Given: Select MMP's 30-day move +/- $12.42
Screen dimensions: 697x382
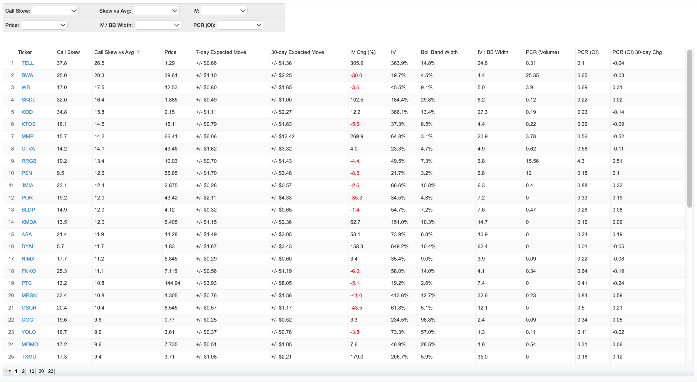Looking at the screenshot, I should point(283,136).
